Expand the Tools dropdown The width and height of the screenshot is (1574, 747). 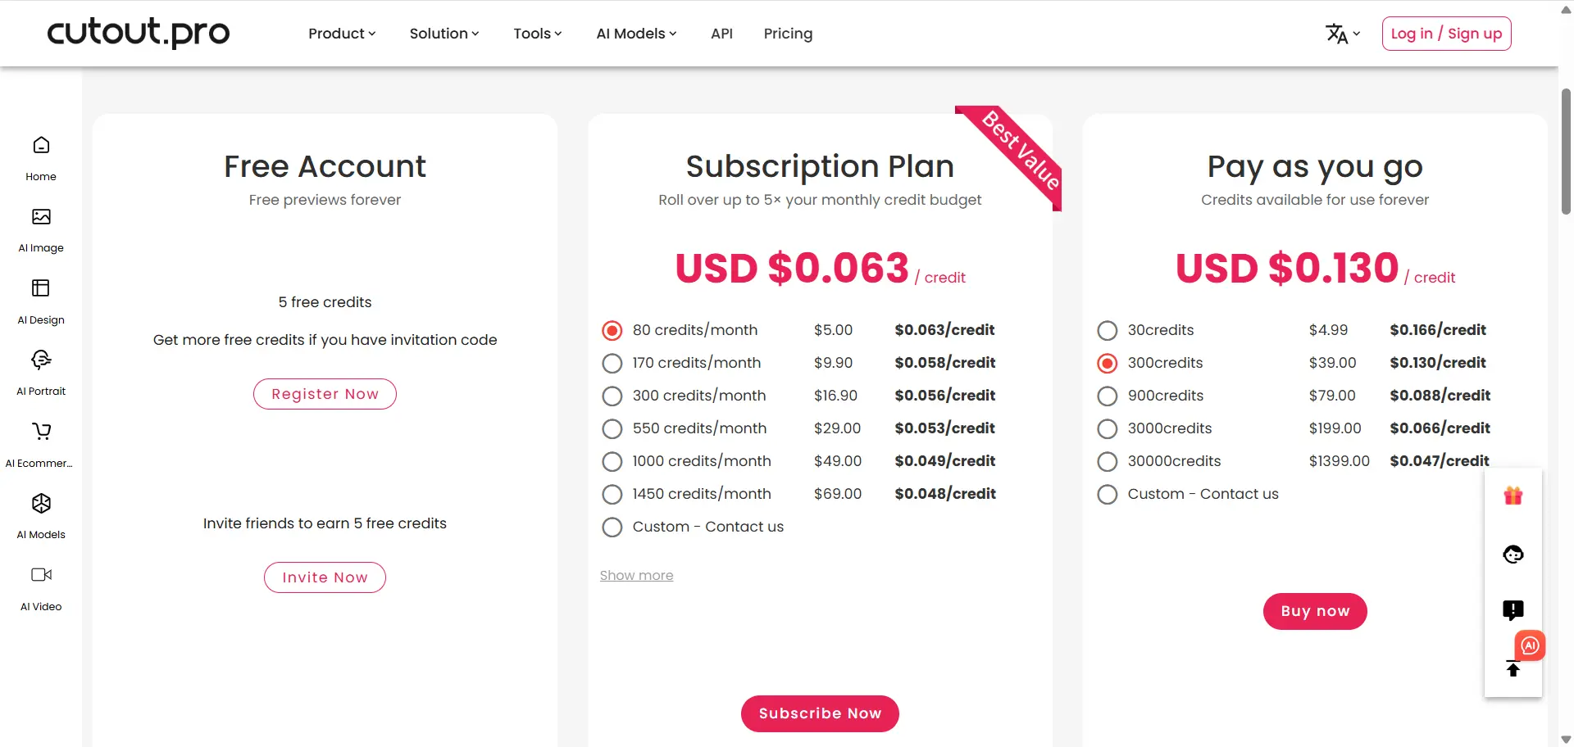pyautogui.click(x=537, y=34)
